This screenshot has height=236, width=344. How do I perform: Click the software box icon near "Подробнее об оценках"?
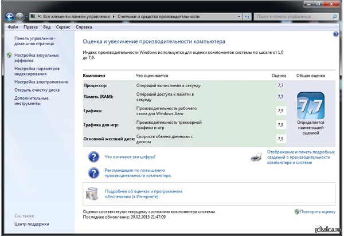point(93,194)
